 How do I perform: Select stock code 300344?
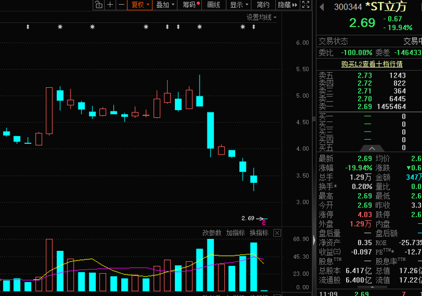click(x=348, y=7)
